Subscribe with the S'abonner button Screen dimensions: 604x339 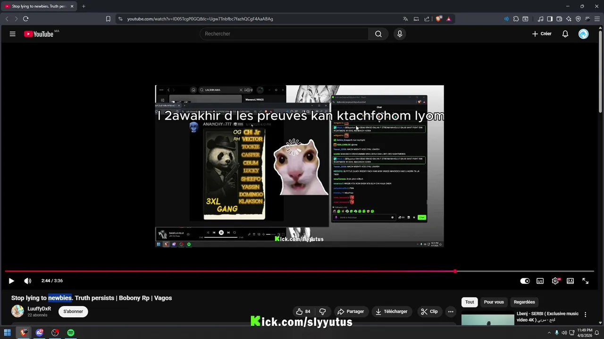pyautogui.click(x=73, y=312)
